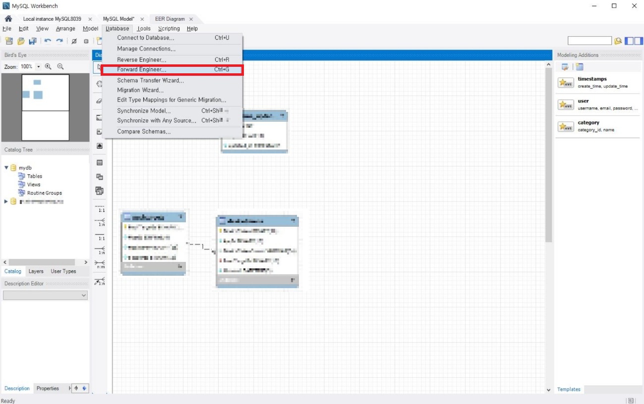Expand the second schema node in Catalog Tree
The width and height of the screenshot is (644, 404).
6,202
